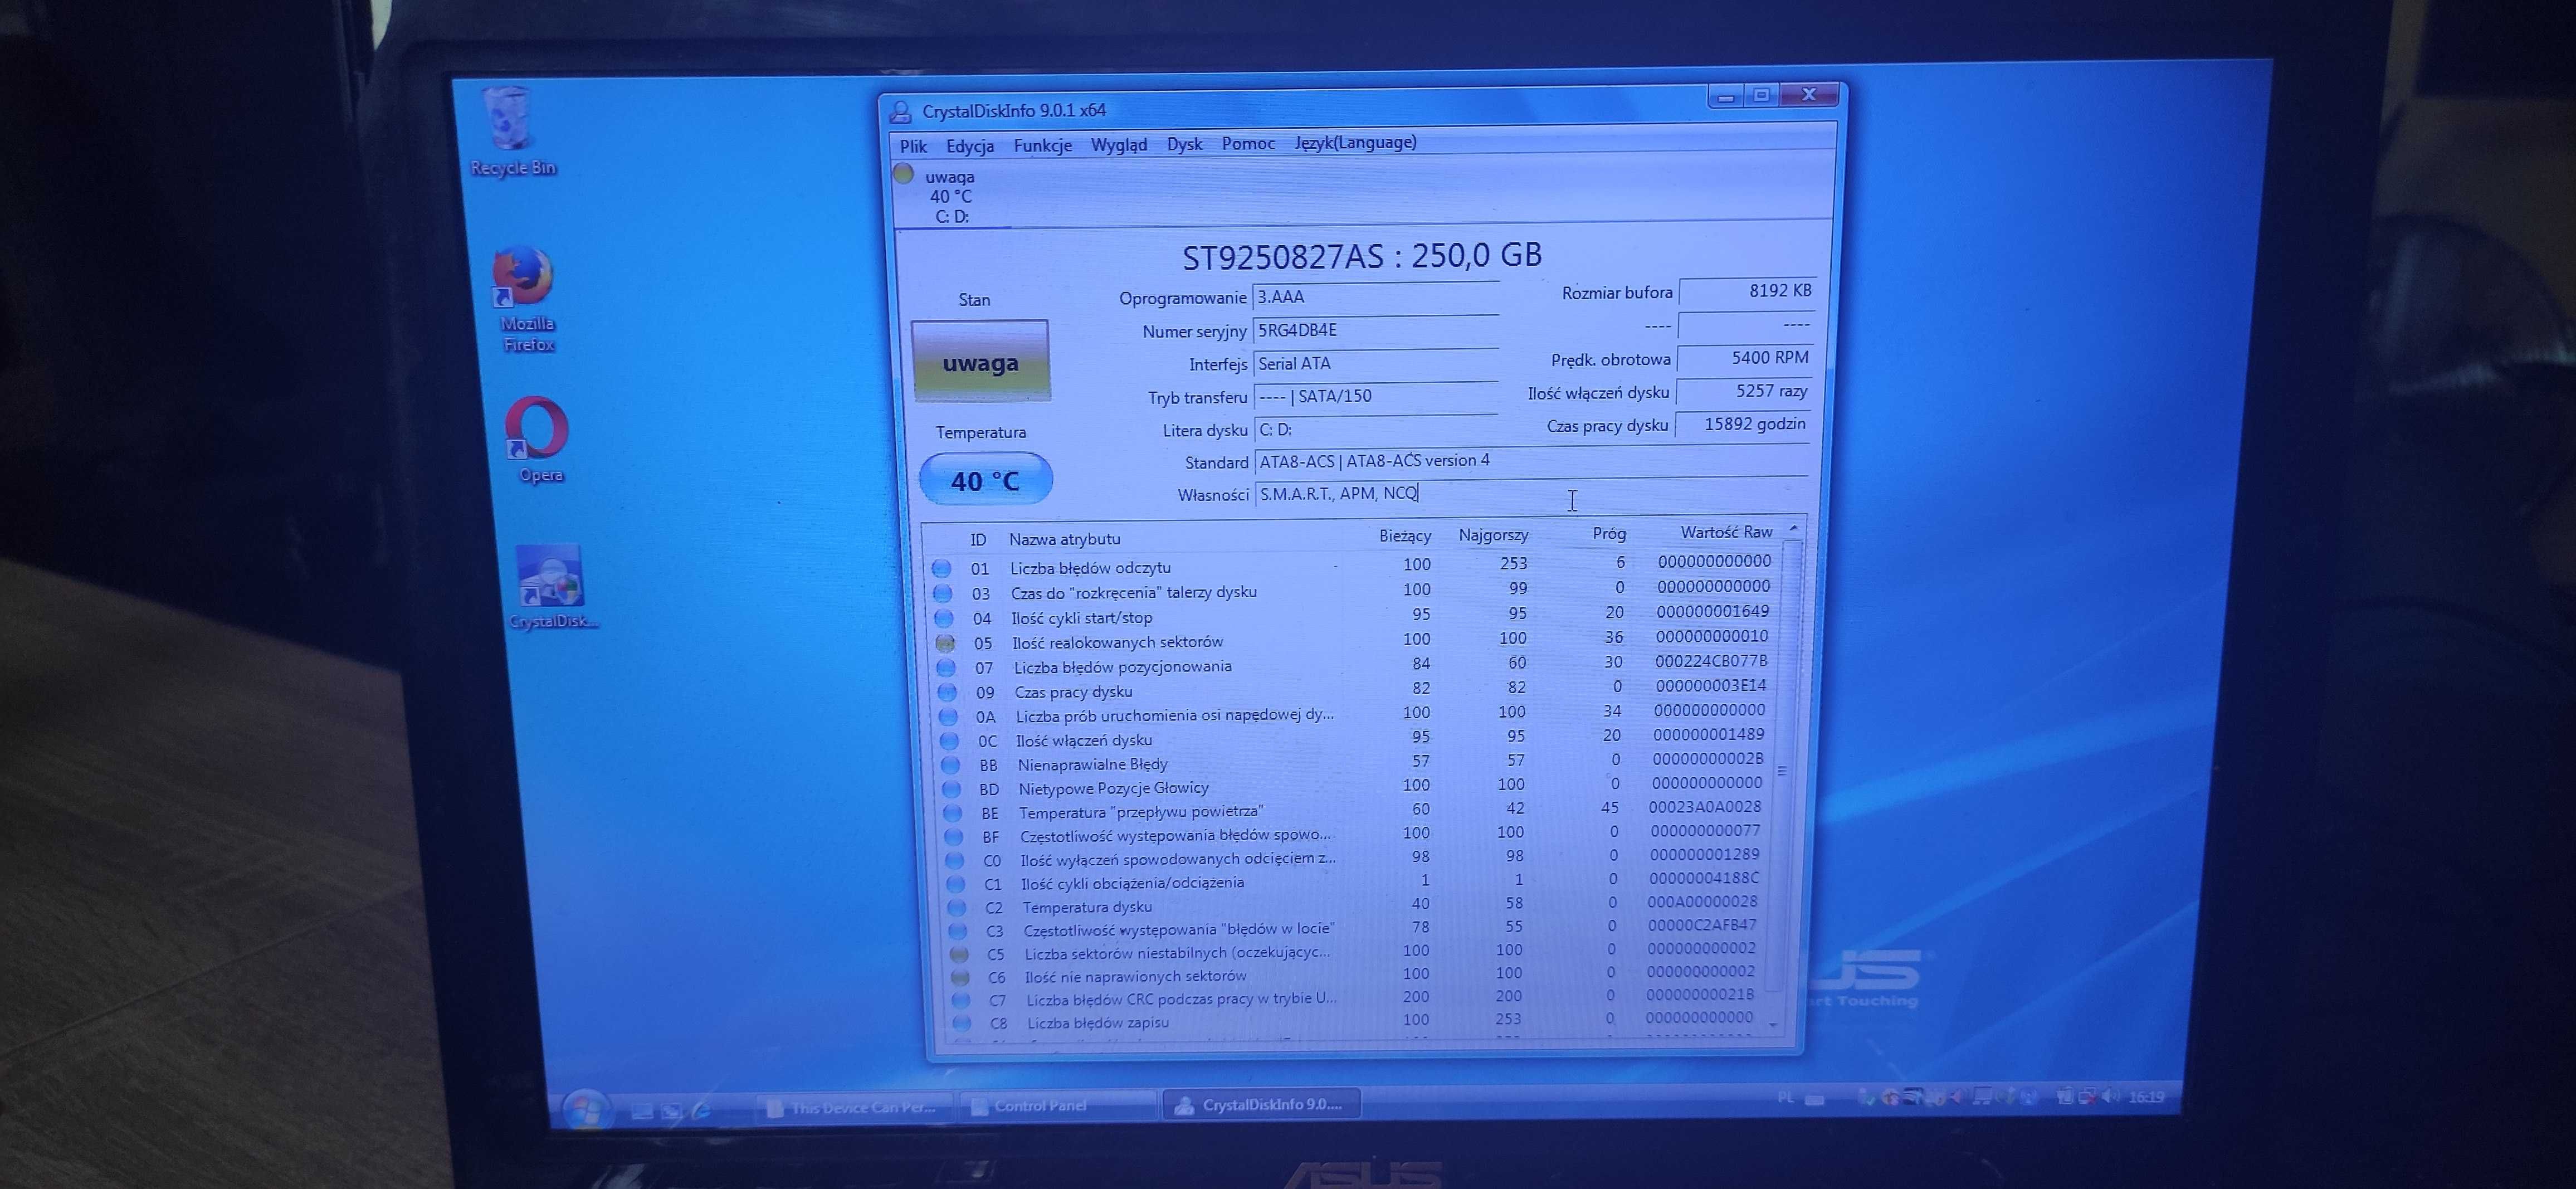The width and height of the screenshot is (2576, 1189).
Task: Click blue status dot on row C7
Action: [960, 1000]
